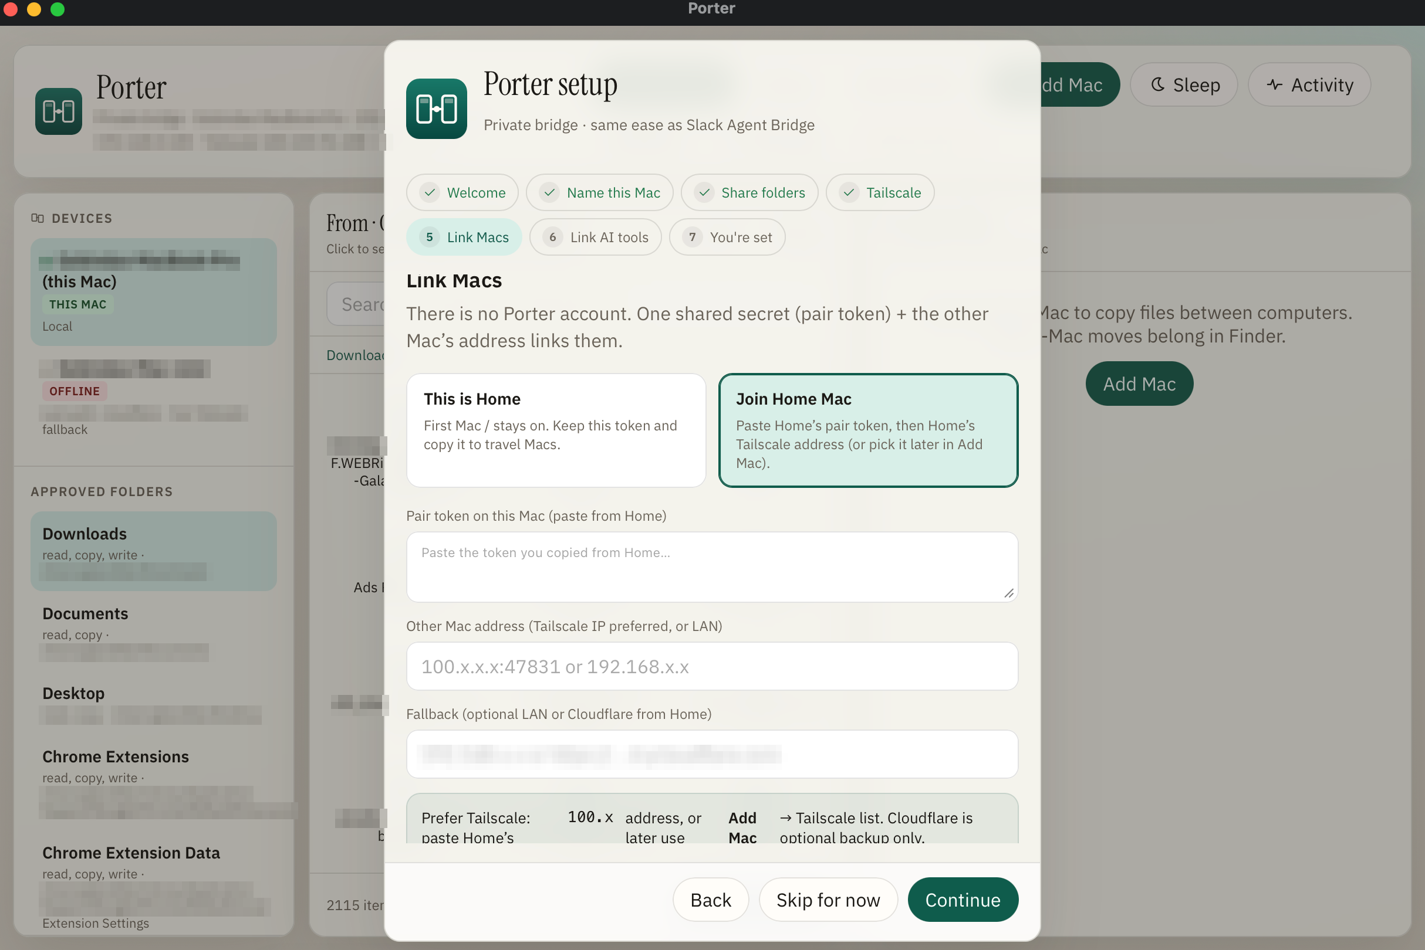Click the Name this Mac checkmark icon
The image size is (1425, 950).
(549, 193)
